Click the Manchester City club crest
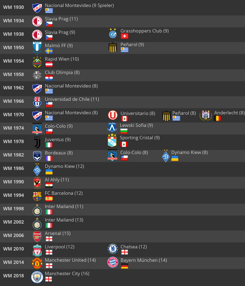The width and height of the screenshot is (245, 286). (x=37, y=277)
